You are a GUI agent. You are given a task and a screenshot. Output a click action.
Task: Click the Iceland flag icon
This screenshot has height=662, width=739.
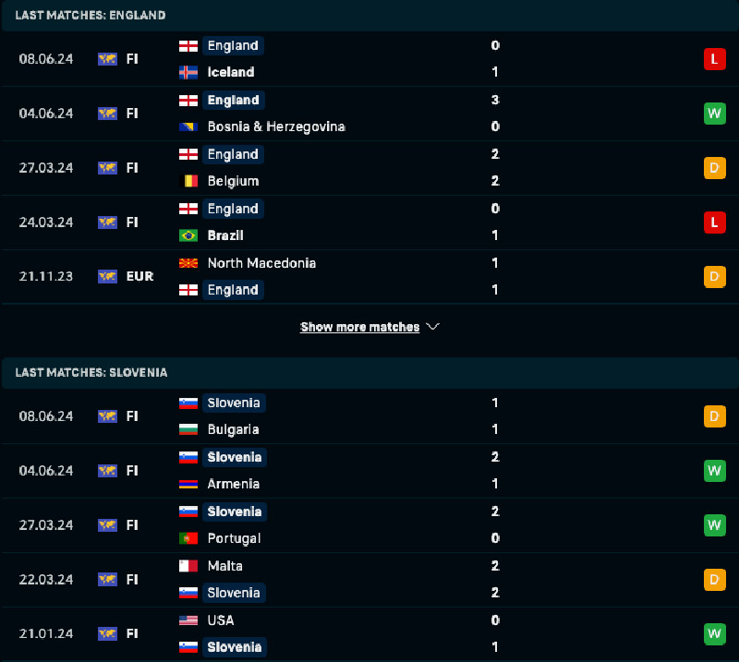point(188,72)
